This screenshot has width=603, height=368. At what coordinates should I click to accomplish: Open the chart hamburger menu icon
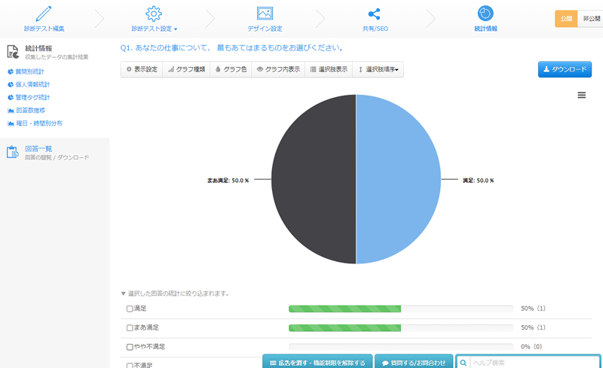pos(581,95)
